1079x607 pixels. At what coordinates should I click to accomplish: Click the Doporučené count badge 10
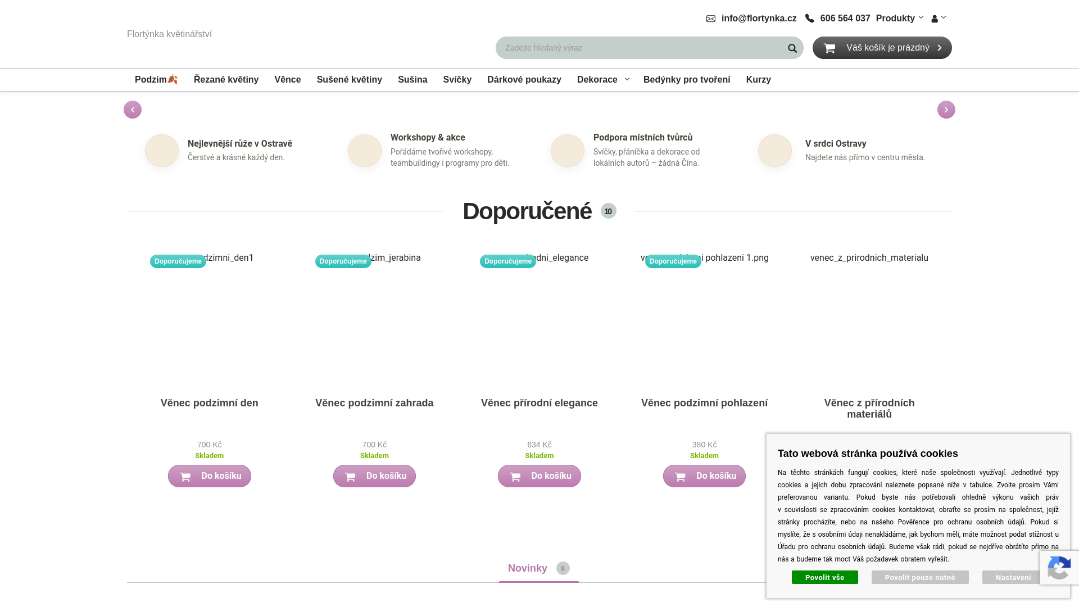[609, 211]
